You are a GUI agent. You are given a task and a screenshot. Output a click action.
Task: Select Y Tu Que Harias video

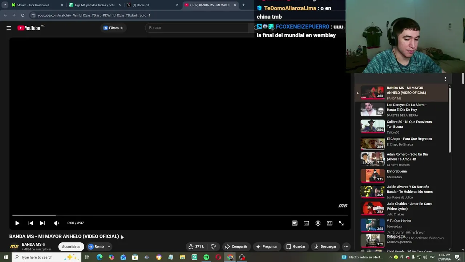tap(401, 225)
